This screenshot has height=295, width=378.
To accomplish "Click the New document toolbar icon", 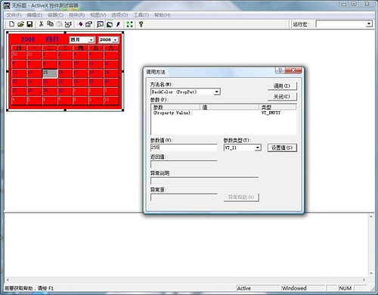I will [x=11, y=24].
